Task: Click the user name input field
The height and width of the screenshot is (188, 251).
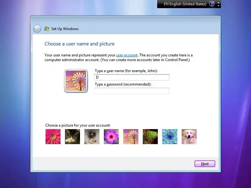Action: point(131,77)
